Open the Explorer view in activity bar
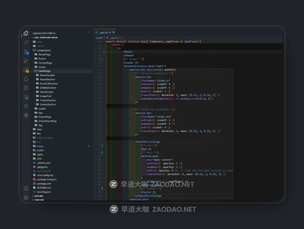 coord(26,34)
